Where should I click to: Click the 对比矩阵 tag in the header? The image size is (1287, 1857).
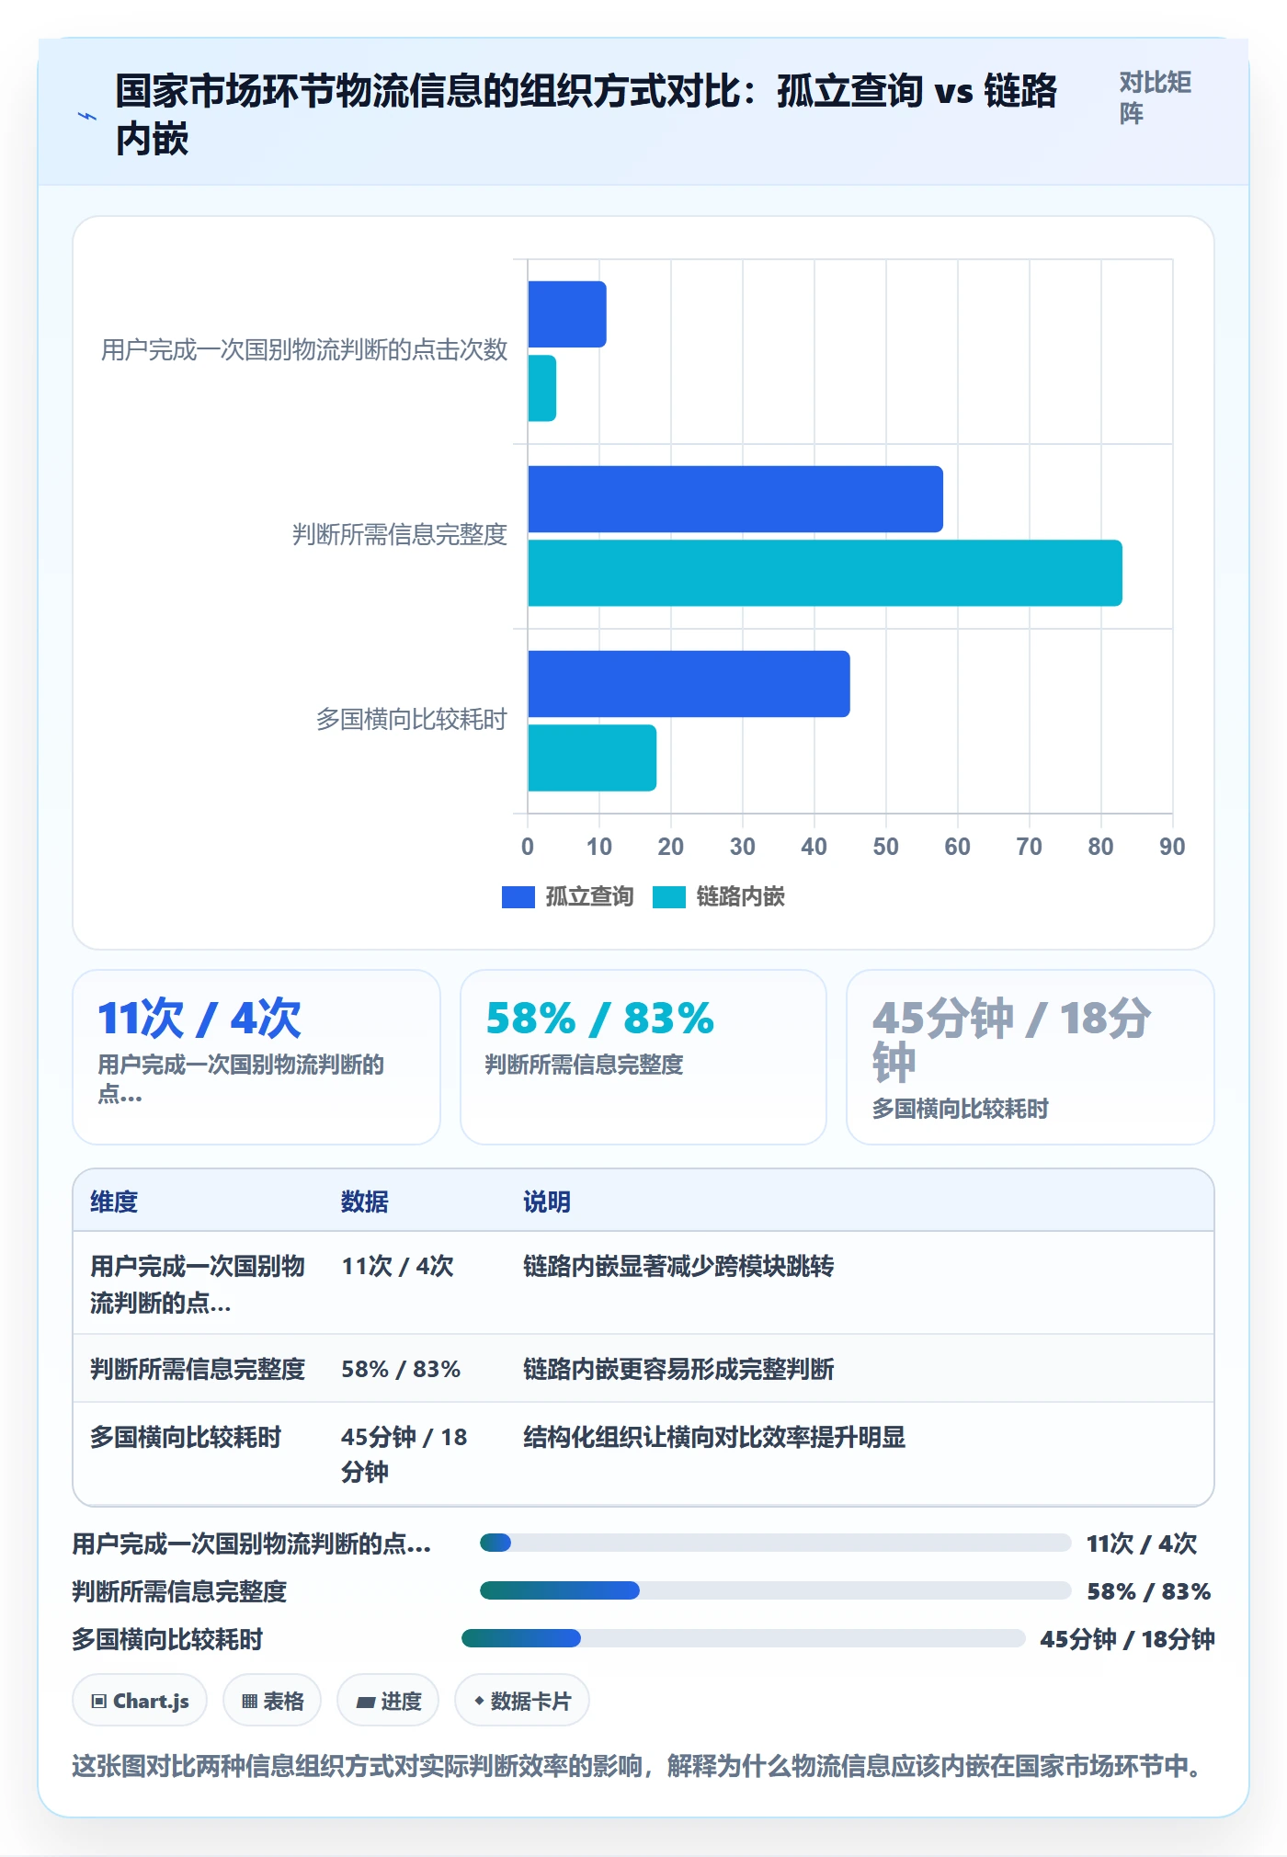(1156, 97)
